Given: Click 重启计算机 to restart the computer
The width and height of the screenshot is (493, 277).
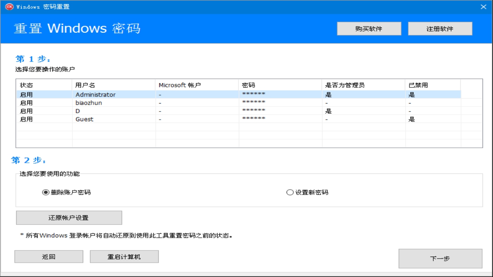Looking at the screenshot, I should click(124, 256).
